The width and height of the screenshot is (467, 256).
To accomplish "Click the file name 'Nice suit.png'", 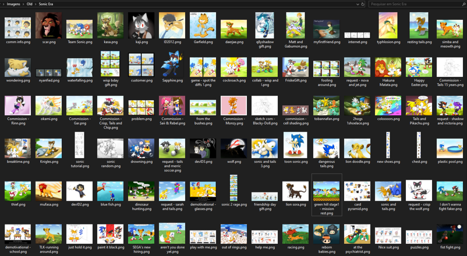I will pos(388,247).
